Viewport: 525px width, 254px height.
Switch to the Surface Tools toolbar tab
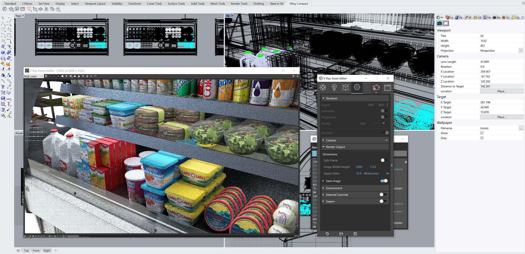tap(176, 4)
